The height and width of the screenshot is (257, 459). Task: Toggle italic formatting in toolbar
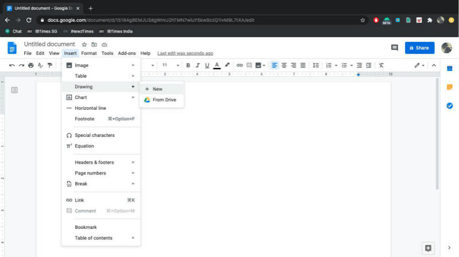(x=197, y=65)
